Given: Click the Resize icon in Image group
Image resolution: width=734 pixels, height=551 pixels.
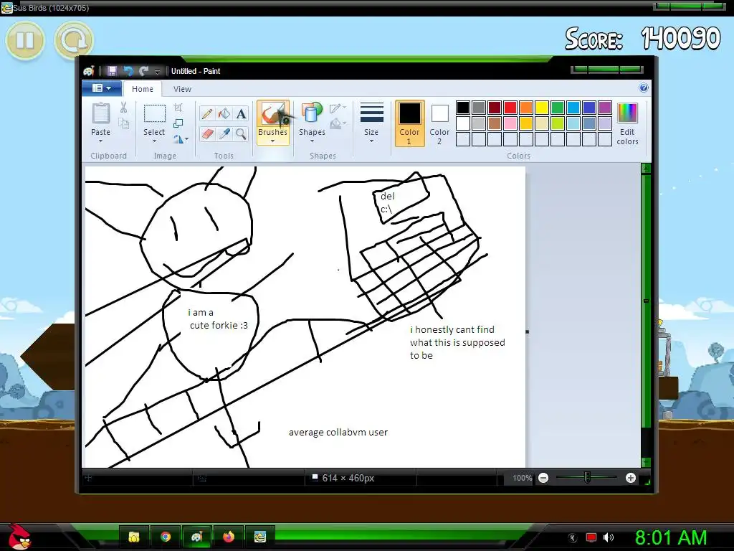Looking at the screenshot, I should point(178,123).
